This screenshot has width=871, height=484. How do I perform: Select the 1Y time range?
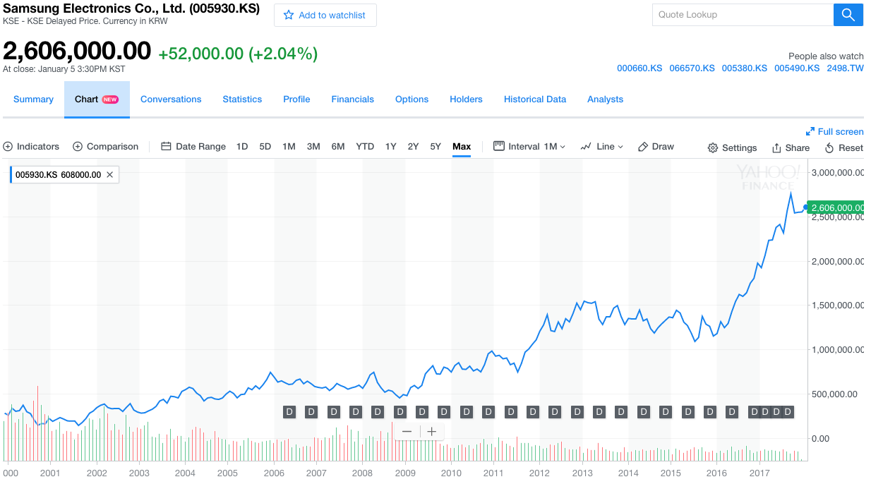[x=390, y=147]
